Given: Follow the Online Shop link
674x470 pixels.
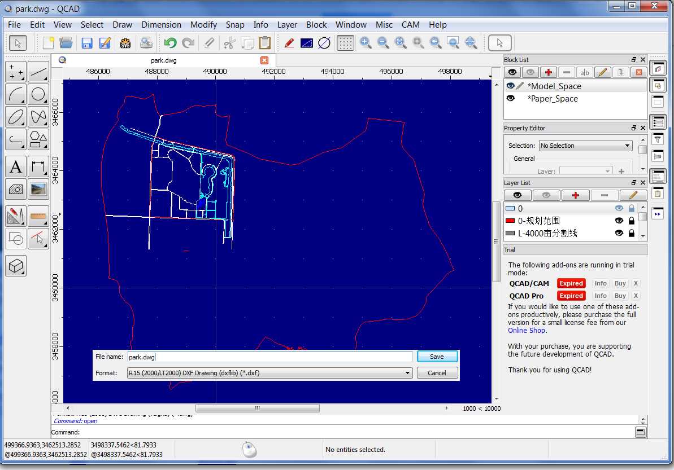Looking at the screenshot, I should 526,331.
